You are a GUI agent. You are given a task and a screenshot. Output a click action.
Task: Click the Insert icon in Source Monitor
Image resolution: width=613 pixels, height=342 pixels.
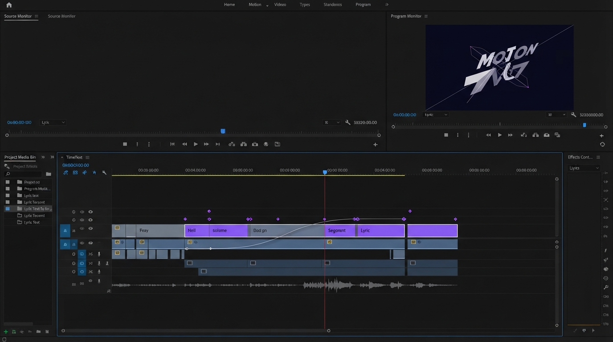pos(232,144)
